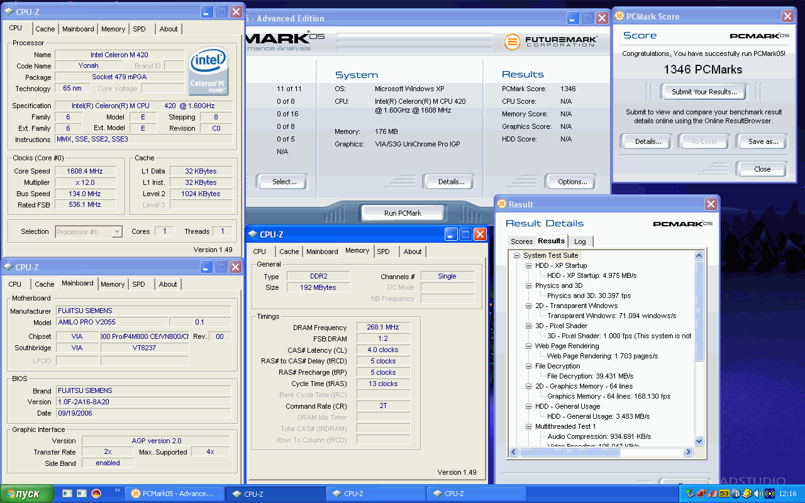The width and height of the screenshot is (805, 503).
Task: Click the Result tree scroll-down arrow
Action: pyautogui.click(x=699, y=441)
